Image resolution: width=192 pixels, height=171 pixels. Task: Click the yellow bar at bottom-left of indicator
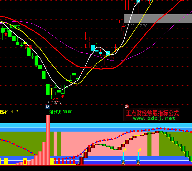click(6, 161)
